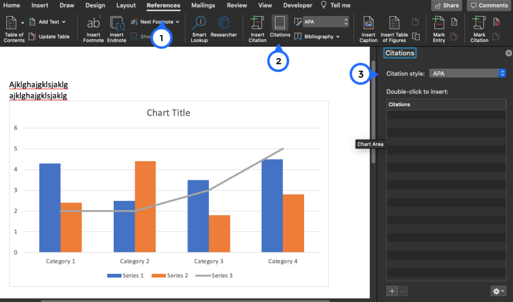The width and height of the screenshot is (513, 302).
Task: Open the Mailings tab
Action: 203,5
